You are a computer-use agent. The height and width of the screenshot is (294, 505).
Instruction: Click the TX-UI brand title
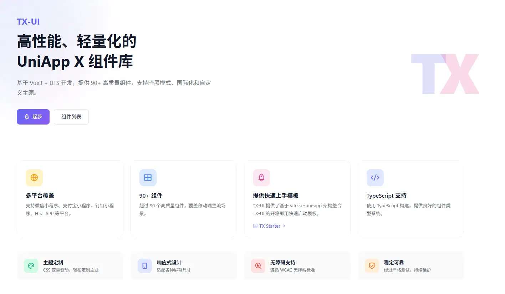[x=28, y=22]
